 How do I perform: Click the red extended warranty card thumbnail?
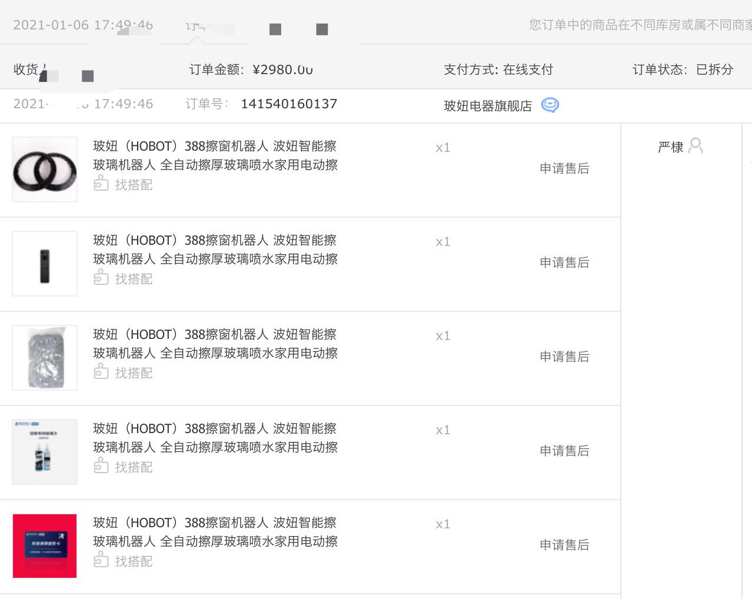point(44,546)
